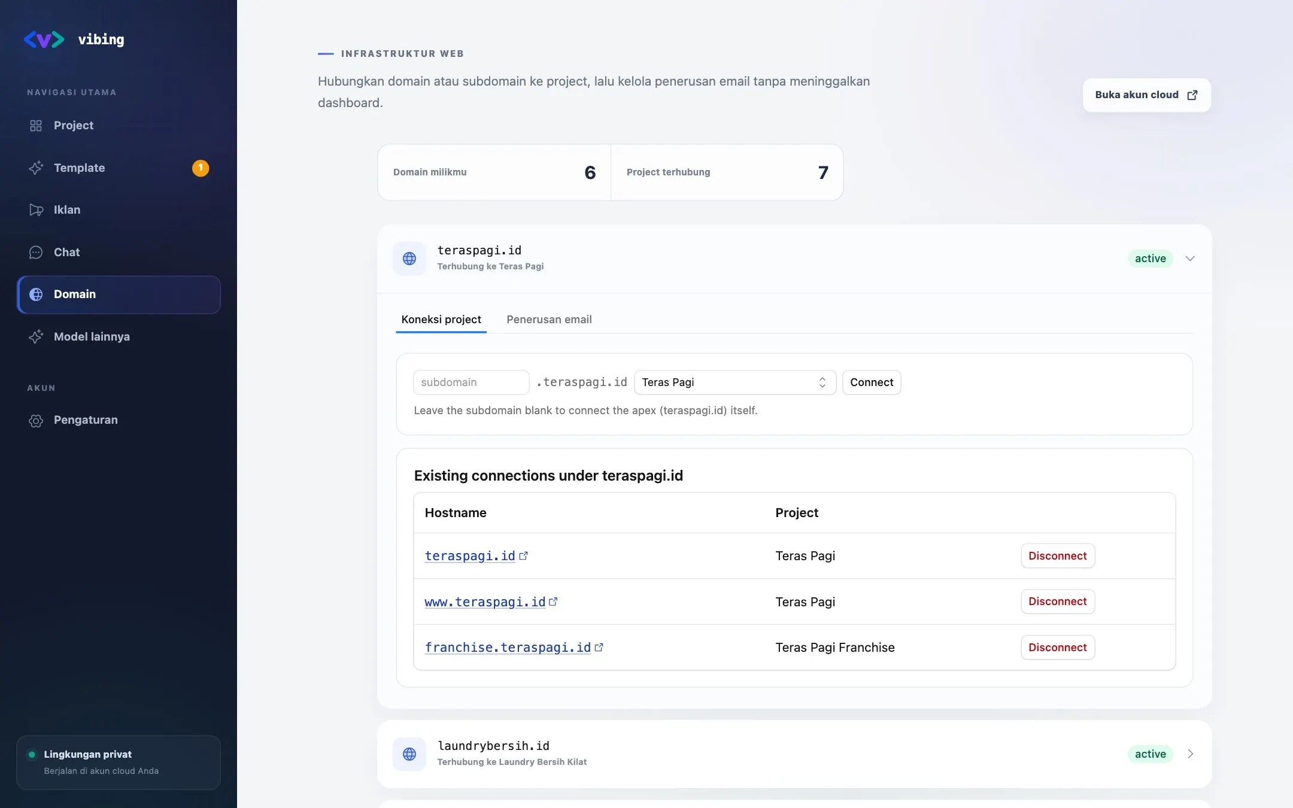Click the Connect button
The width and height of the screenshot is (1293, 808).
tap(872, 382)
